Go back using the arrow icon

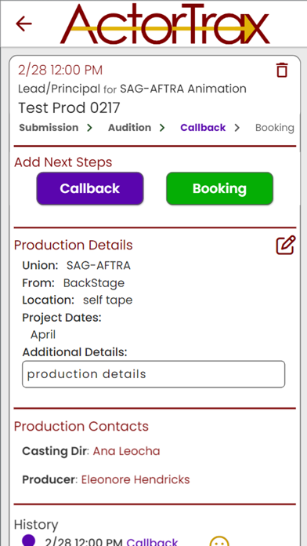point(23,24)
